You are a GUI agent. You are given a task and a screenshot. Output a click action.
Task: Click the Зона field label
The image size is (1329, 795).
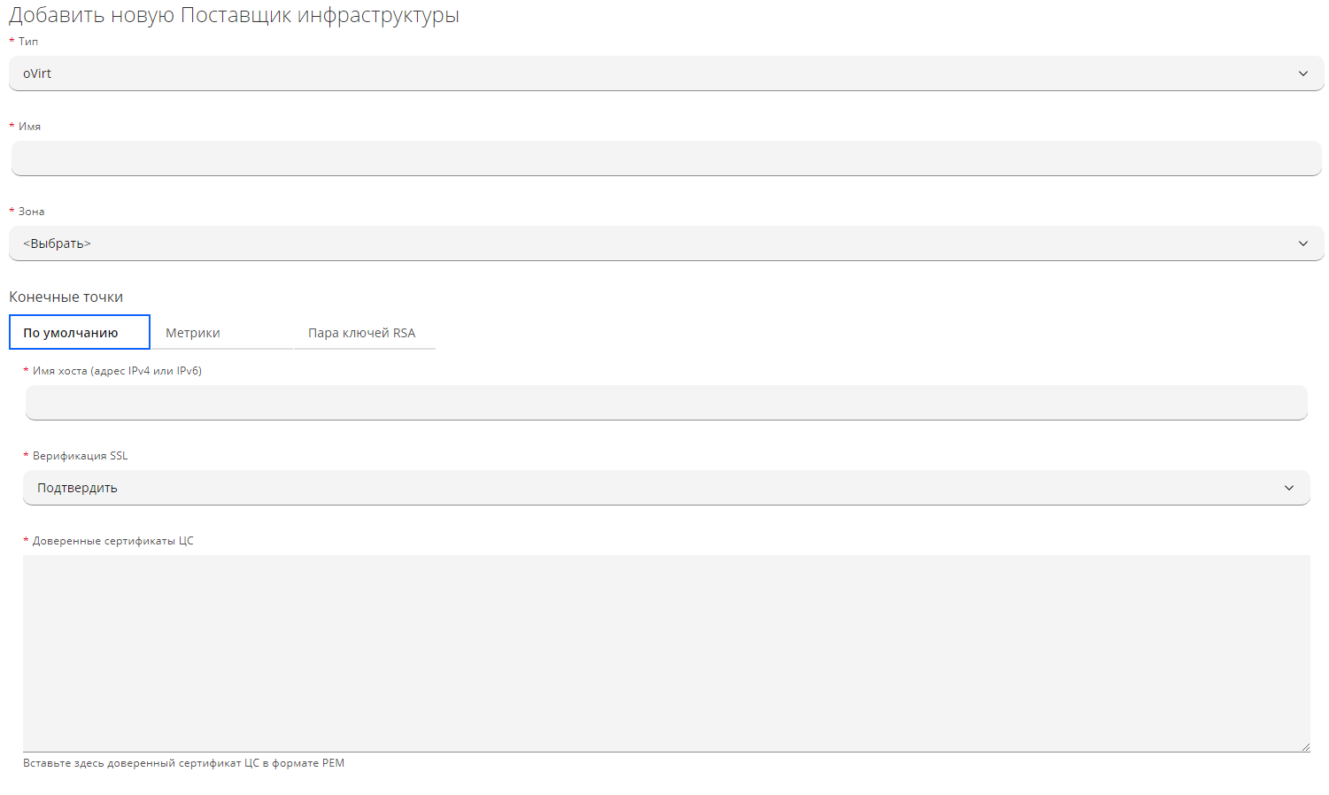(31, 212)
